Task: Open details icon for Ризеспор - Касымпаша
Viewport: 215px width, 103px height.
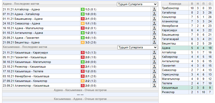Action: point(154,67)
